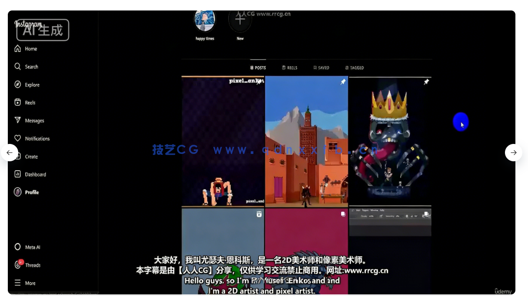528x300 pixels.
Task: Go to next slide with right arrow
Action: tap(513, 153)
